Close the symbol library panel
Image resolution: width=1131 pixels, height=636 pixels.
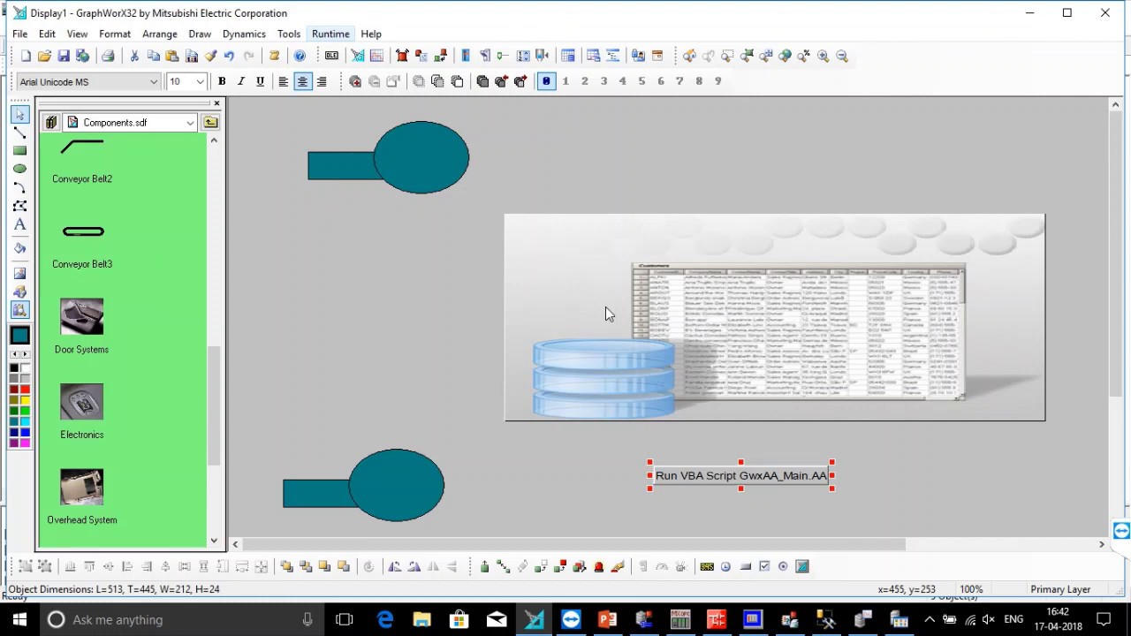[216, 103]
